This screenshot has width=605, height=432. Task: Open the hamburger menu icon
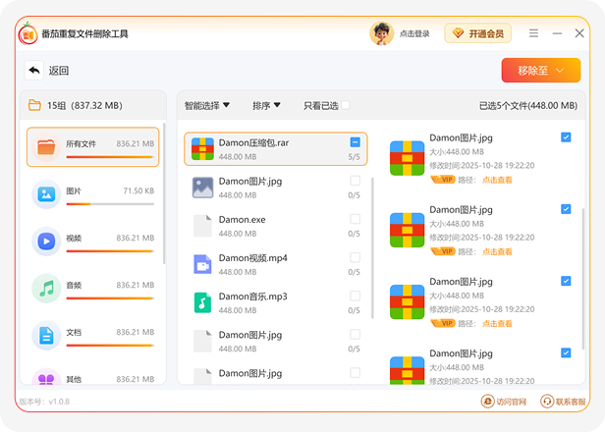tap(533, 33)
